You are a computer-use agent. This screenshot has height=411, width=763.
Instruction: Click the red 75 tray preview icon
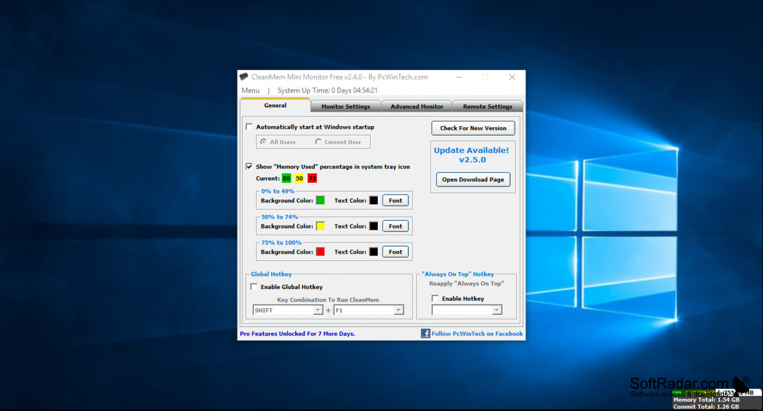click(x=312, y=179)
